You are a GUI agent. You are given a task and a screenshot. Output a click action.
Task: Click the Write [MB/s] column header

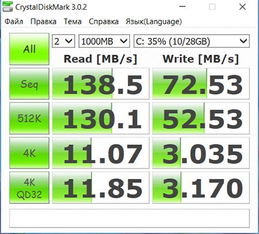pyautogui.click(x=201, y=59)
